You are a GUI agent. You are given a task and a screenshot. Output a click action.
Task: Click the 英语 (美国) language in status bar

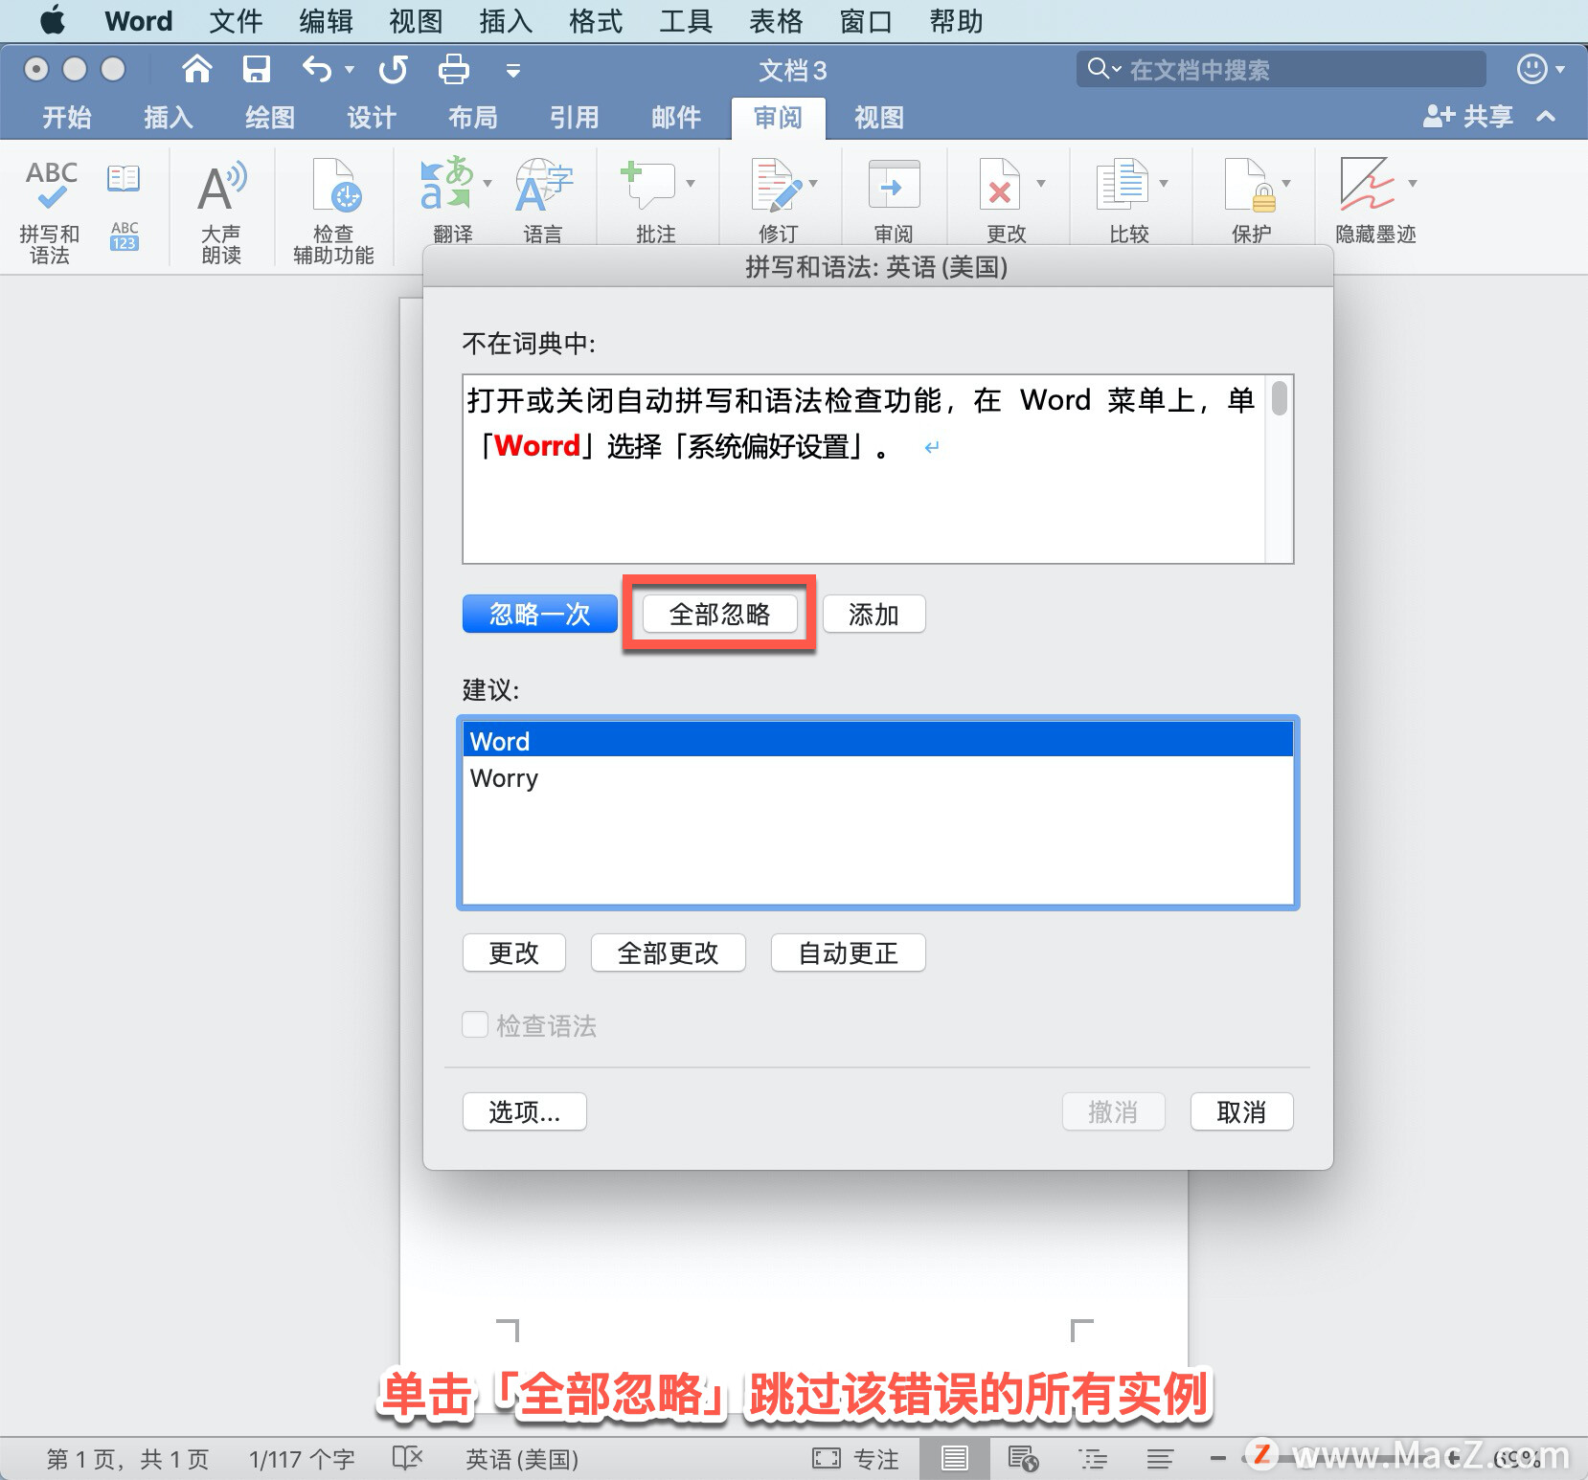(522, 1458)
